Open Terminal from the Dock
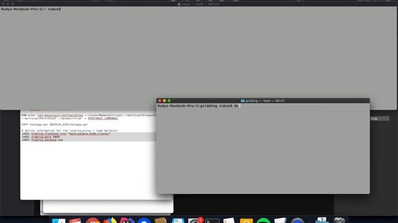The image size is (398, 223). point(212,221)
